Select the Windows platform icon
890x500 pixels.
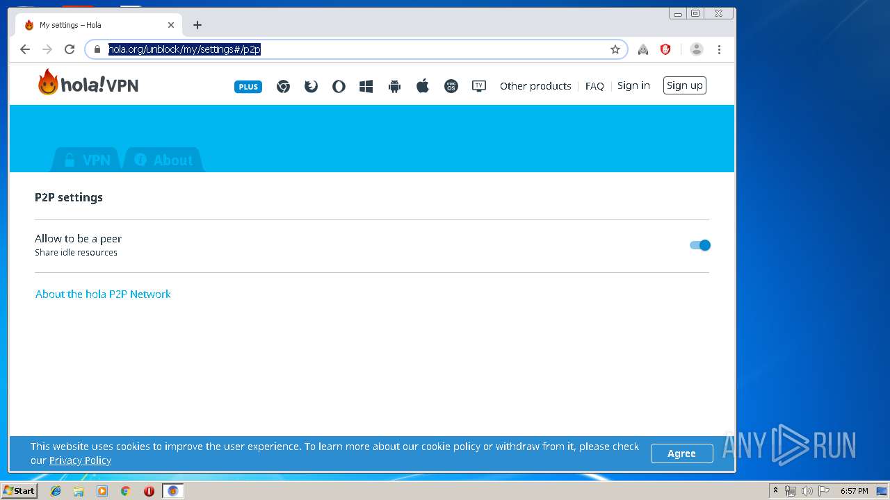coord(366,87)
